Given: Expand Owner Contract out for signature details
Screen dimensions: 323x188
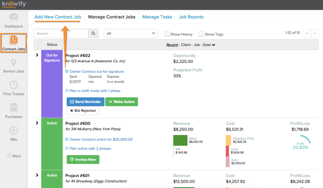Looking at the screenshot, I should 67,71.
